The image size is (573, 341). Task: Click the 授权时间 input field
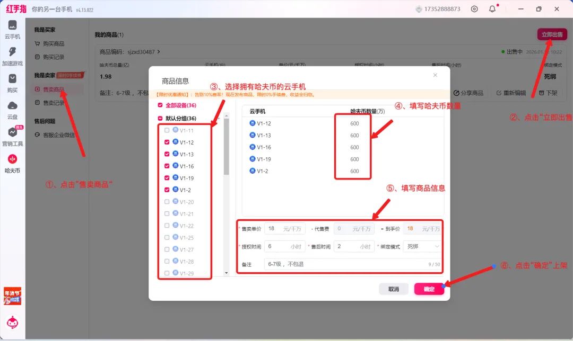284,247
